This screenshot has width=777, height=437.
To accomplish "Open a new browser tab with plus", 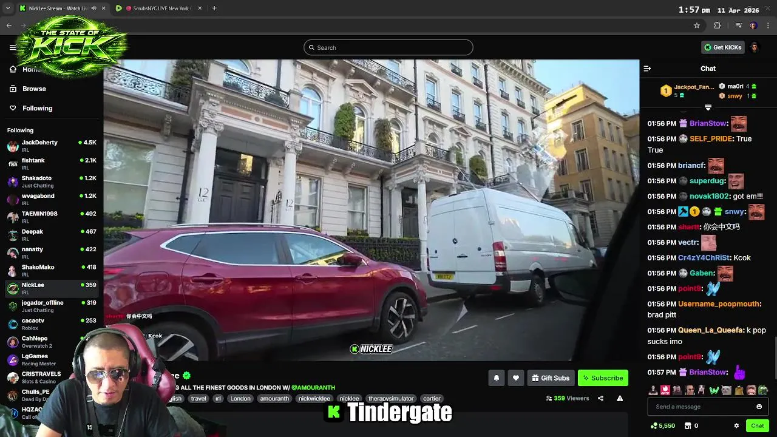I will coord(214,8).
